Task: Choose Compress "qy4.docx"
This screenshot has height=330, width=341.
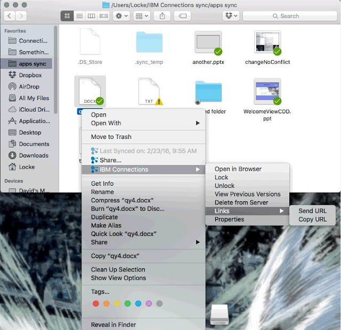Action: [x=143, y=200]
